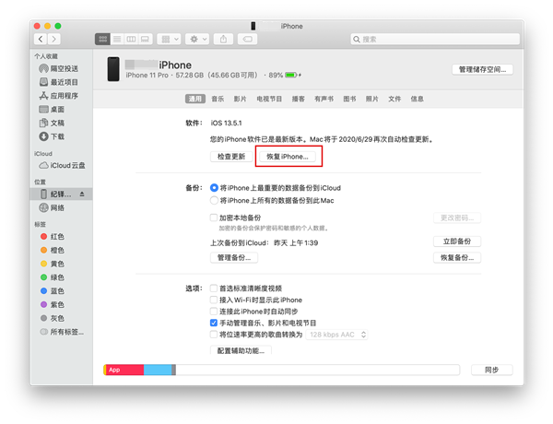Click the 同步 button
The image size is (553, 424).
491,370
